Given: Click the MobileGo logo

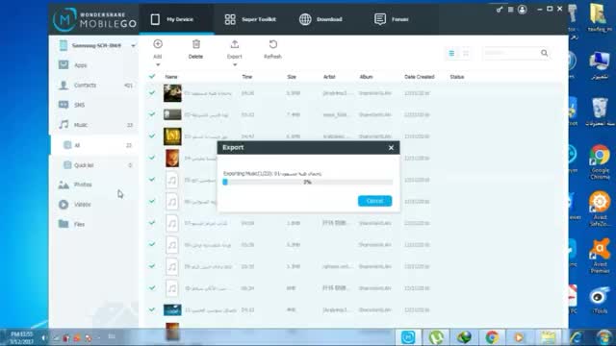Looking at the screenshot, I should [94, 19].
